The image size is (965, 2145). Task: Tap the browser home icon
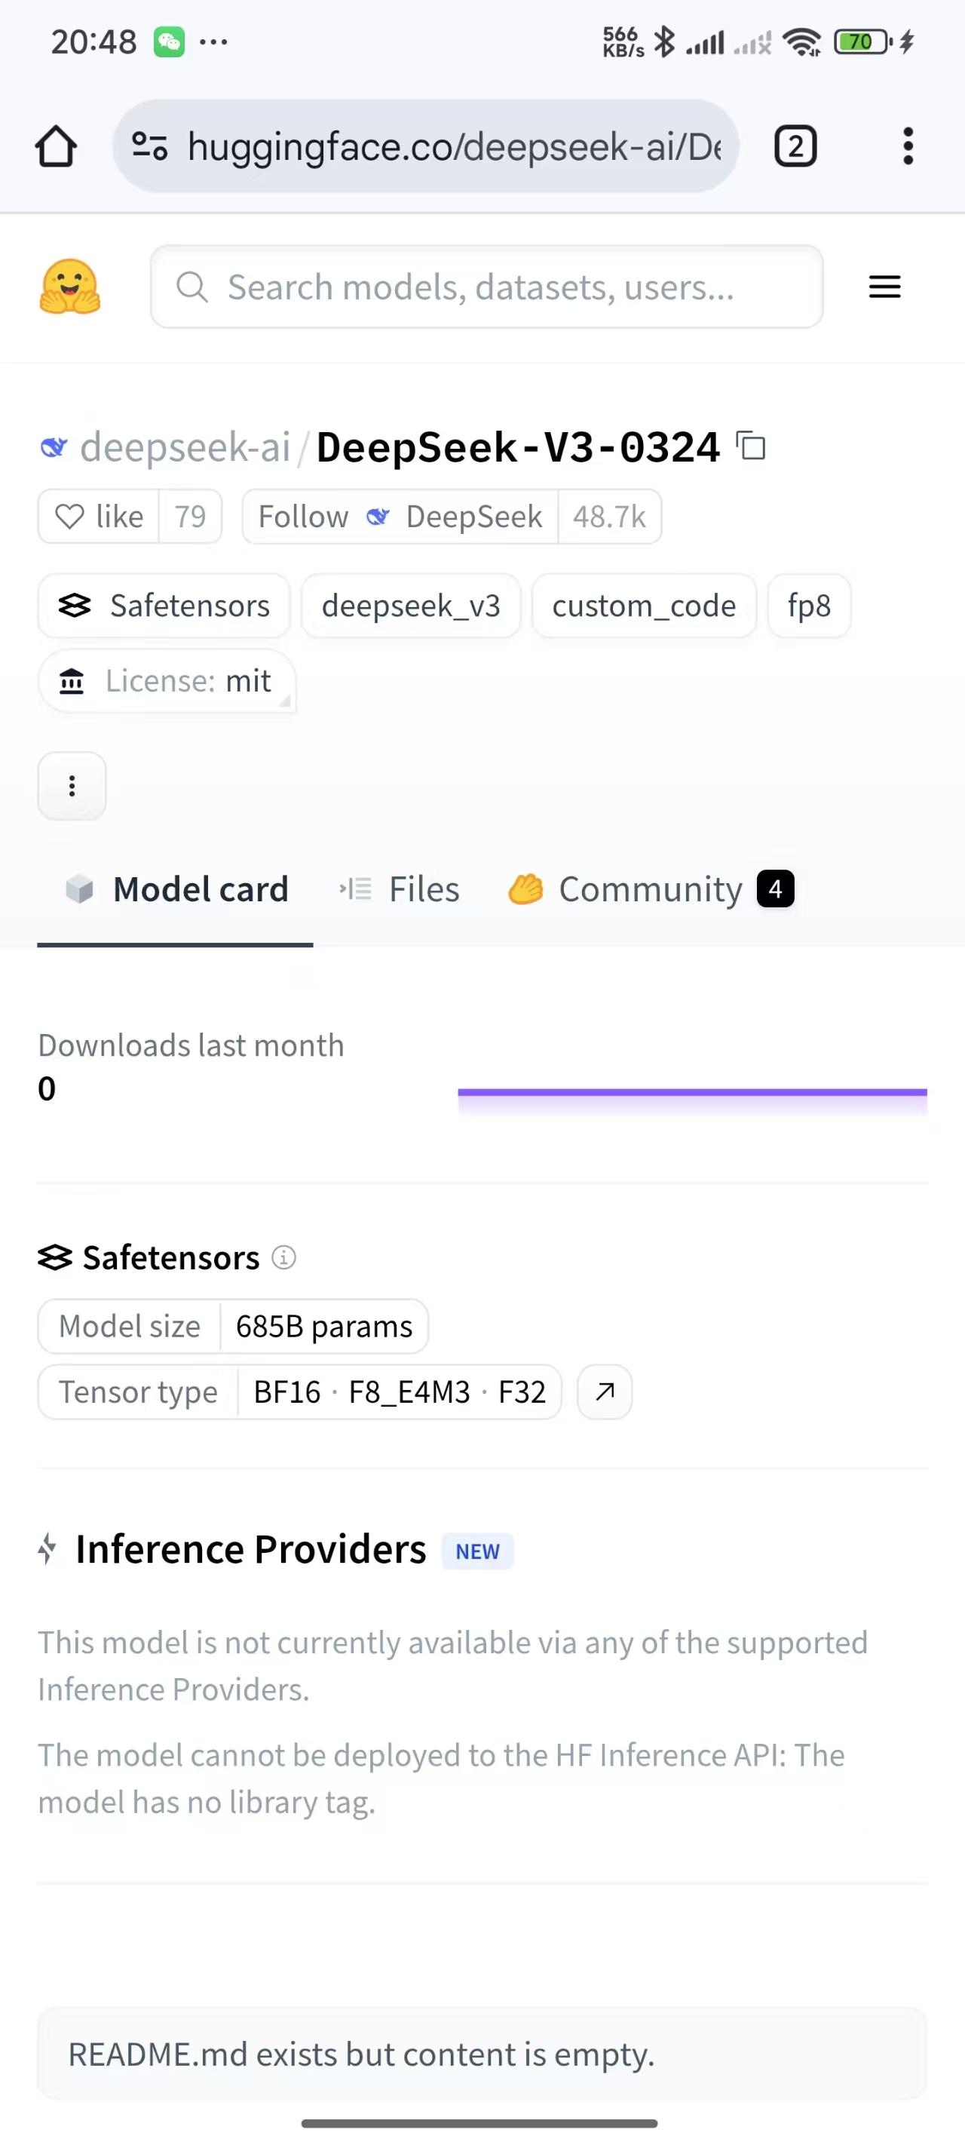(x=57, y=146)
